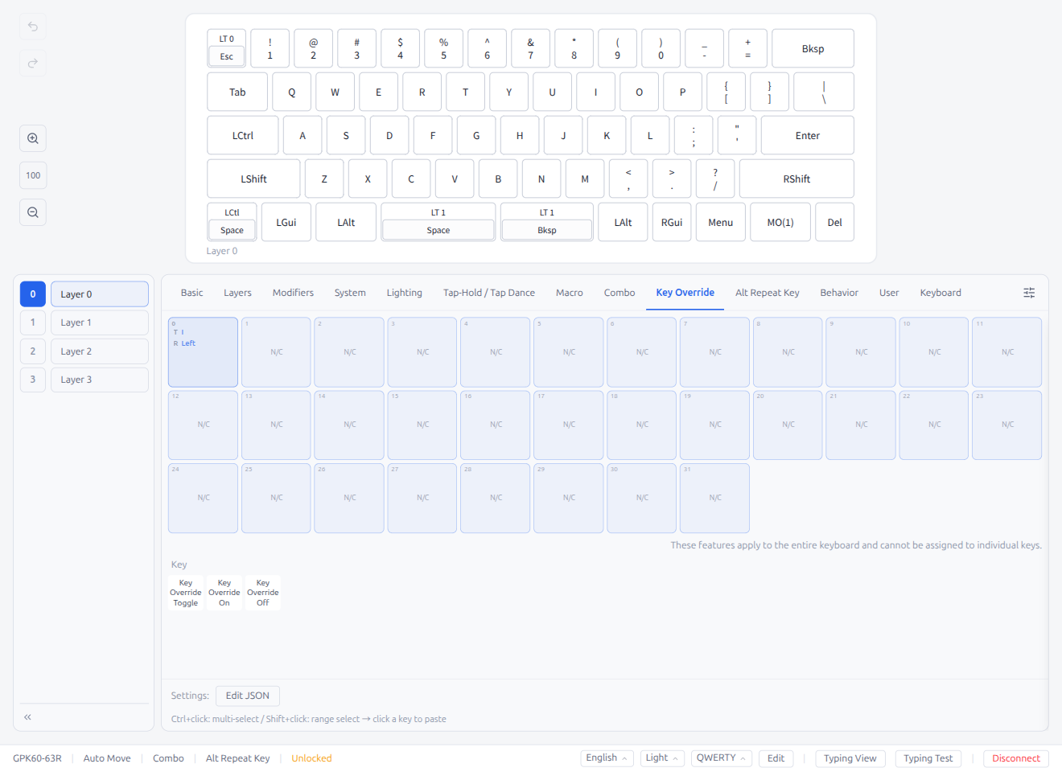Click the redo arrow icon
This screenshot has width=1062, height=772.
[33, 63]
